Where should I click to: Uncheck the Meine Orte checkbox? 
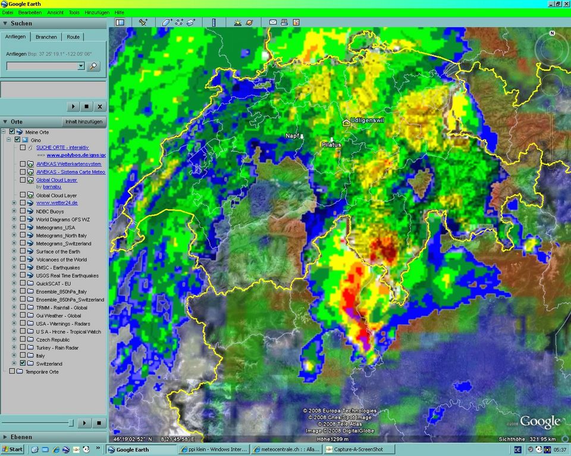coord(12,132)
